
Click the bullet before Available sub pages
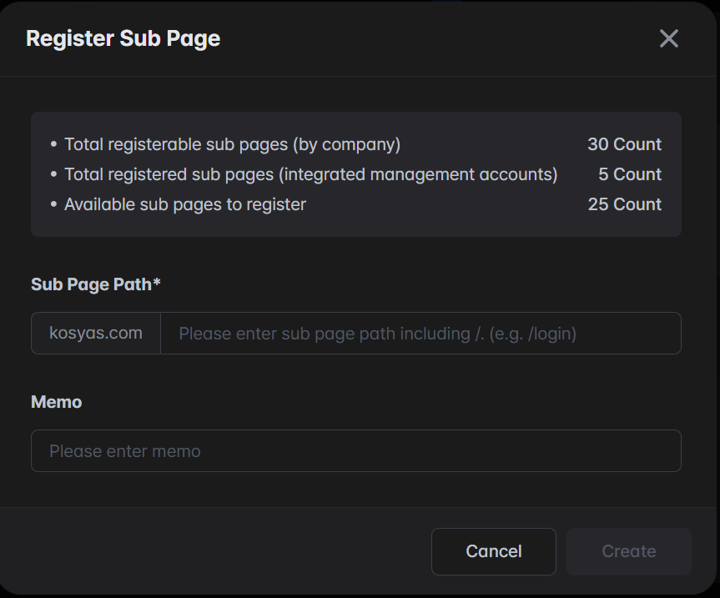[53, 204]
